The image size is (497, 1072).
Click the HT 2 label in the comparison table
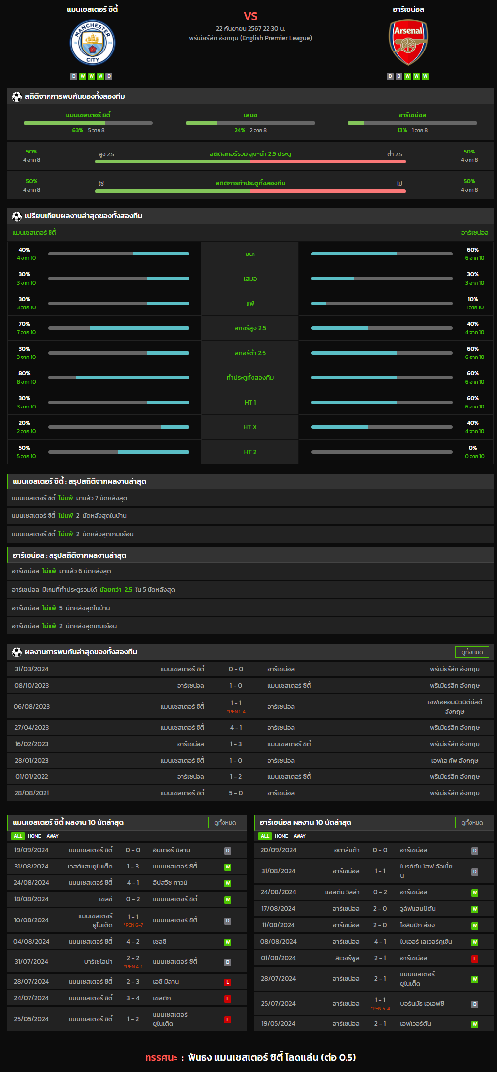click(250, 452)
